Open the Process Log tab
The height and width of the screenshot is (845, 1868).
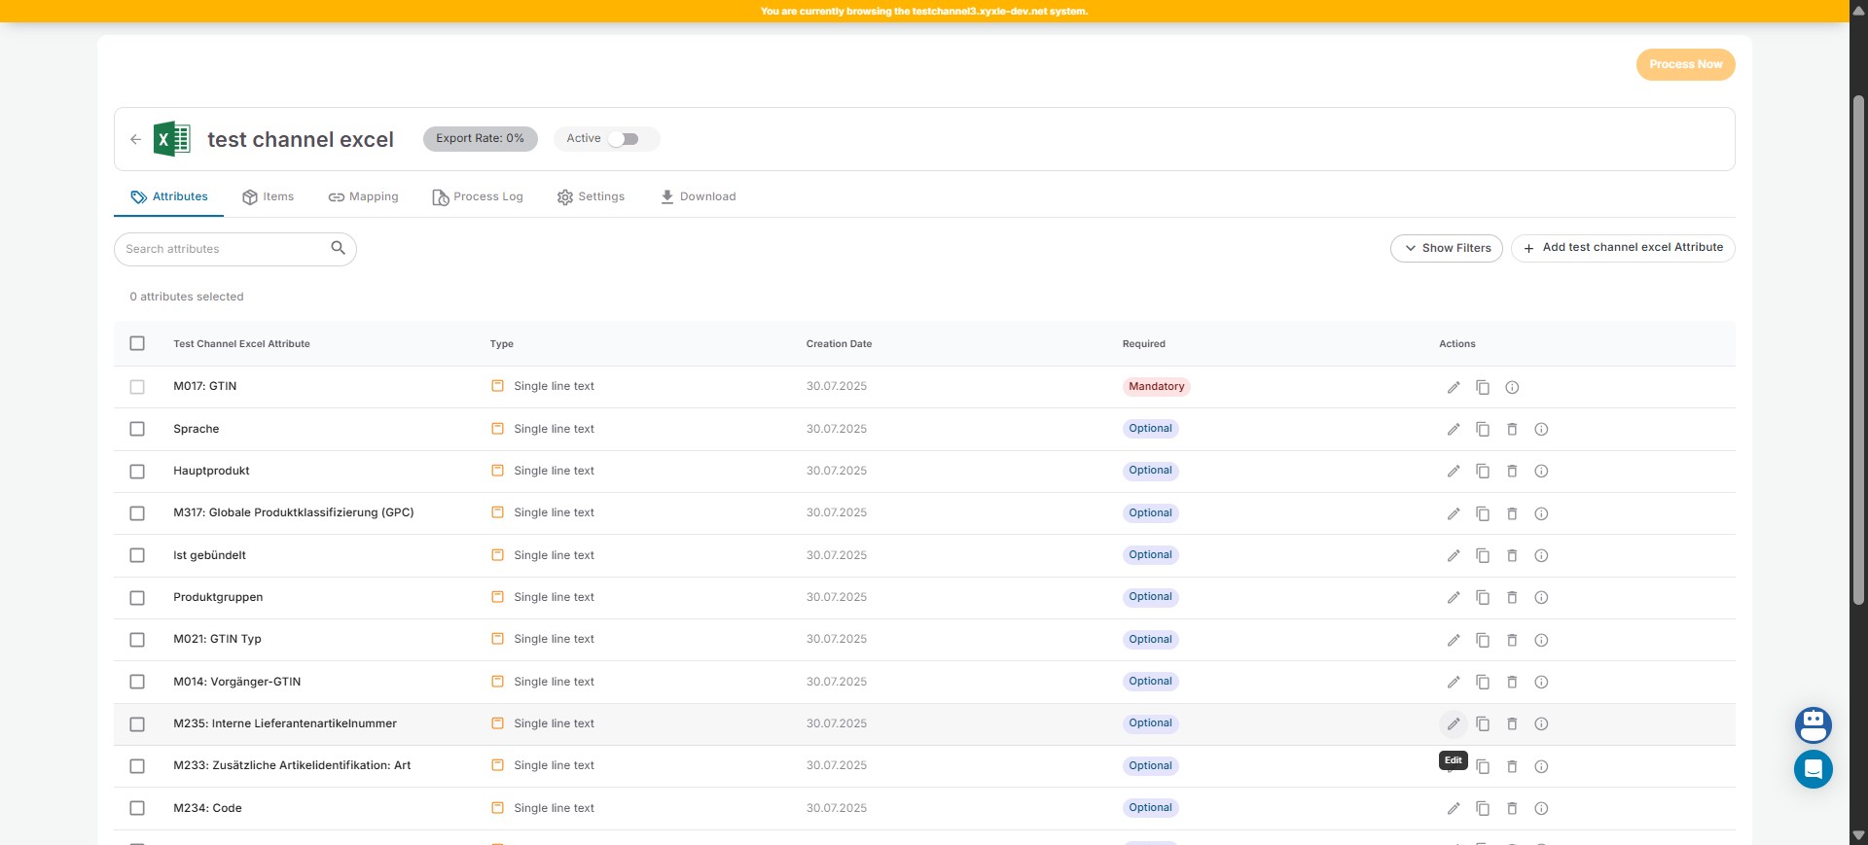click(477, 196)
